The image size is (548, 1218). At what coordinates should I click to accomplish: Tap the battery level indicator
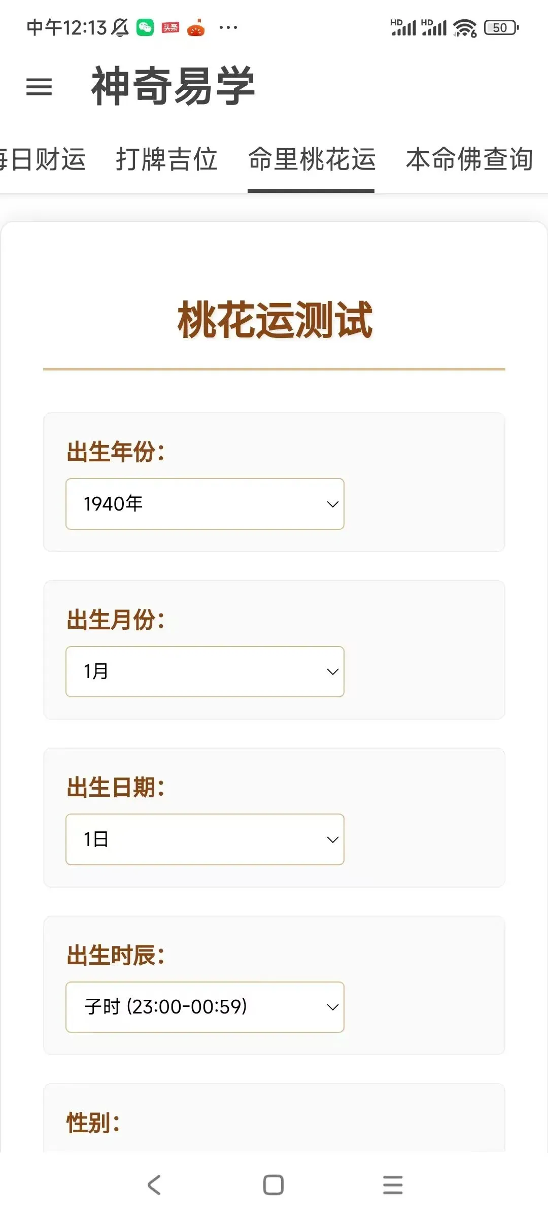(x=501, y=27)
